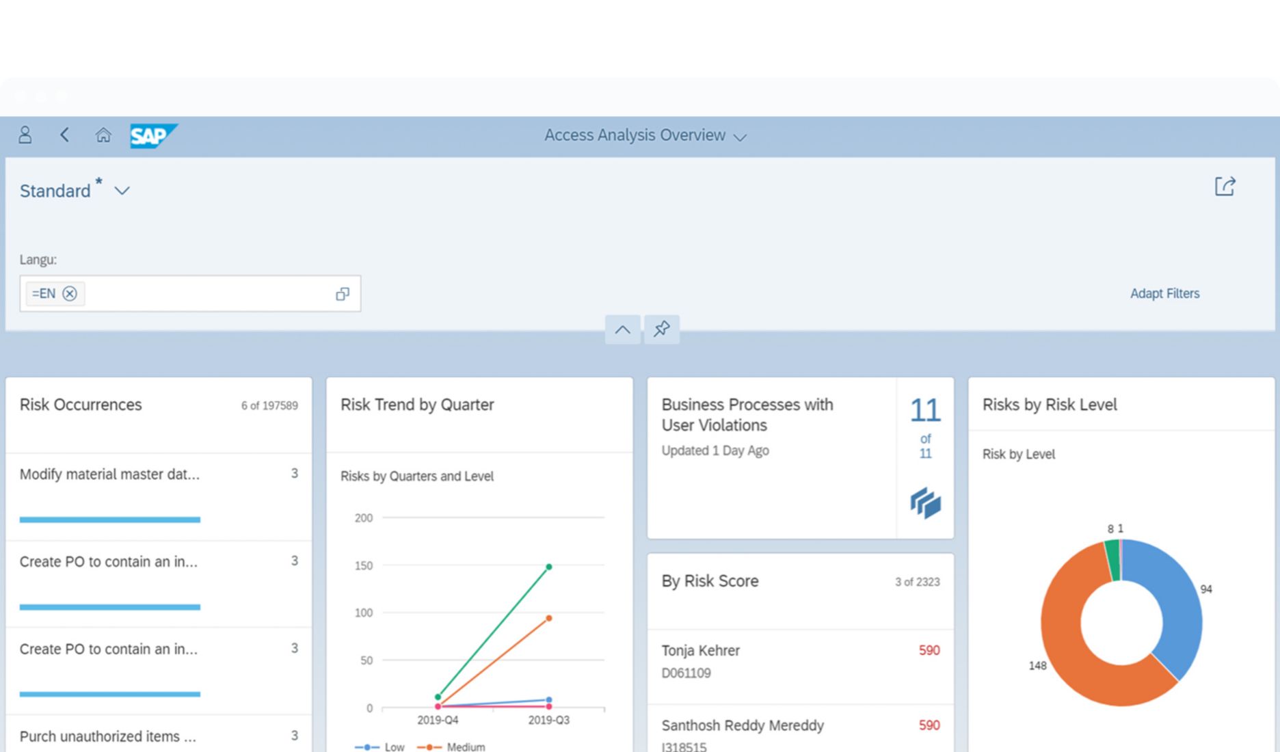This screenshot has width=1280, height=752.
Task: Toggle the Medium legend item in chart
Action: click(457, 747)
